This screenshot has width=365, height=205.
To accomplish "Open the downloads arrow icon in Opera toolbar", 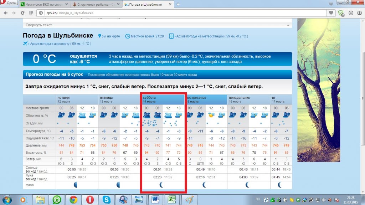I will (351, 13).
